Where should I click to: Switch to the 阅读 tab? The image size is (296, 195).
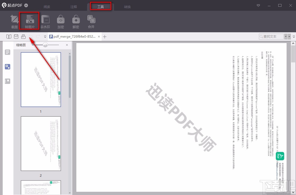tap(47, 7)
